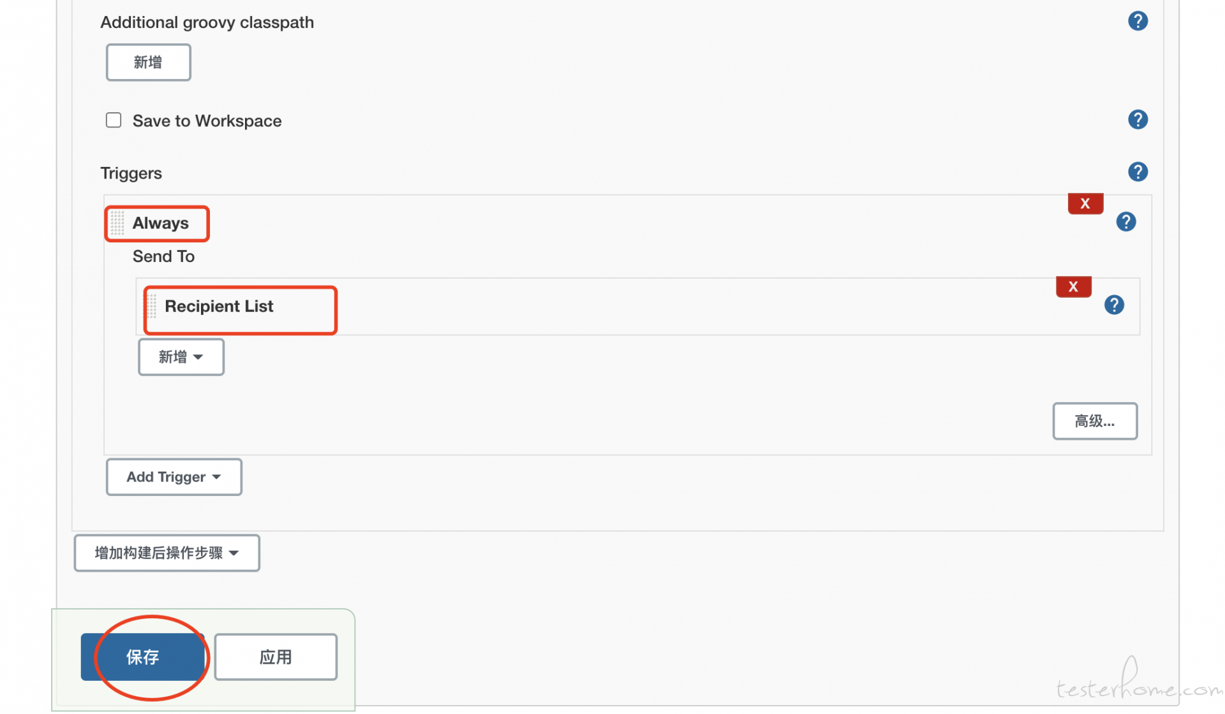1225x714 pixels.
Task: Open the 增加构建后操作步骤 dropdown
Action: click(167, 553)
